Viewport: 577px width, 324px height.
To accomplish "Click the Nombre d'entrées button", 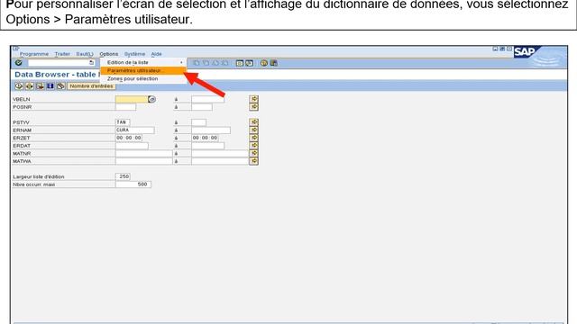I will point(91,86).
